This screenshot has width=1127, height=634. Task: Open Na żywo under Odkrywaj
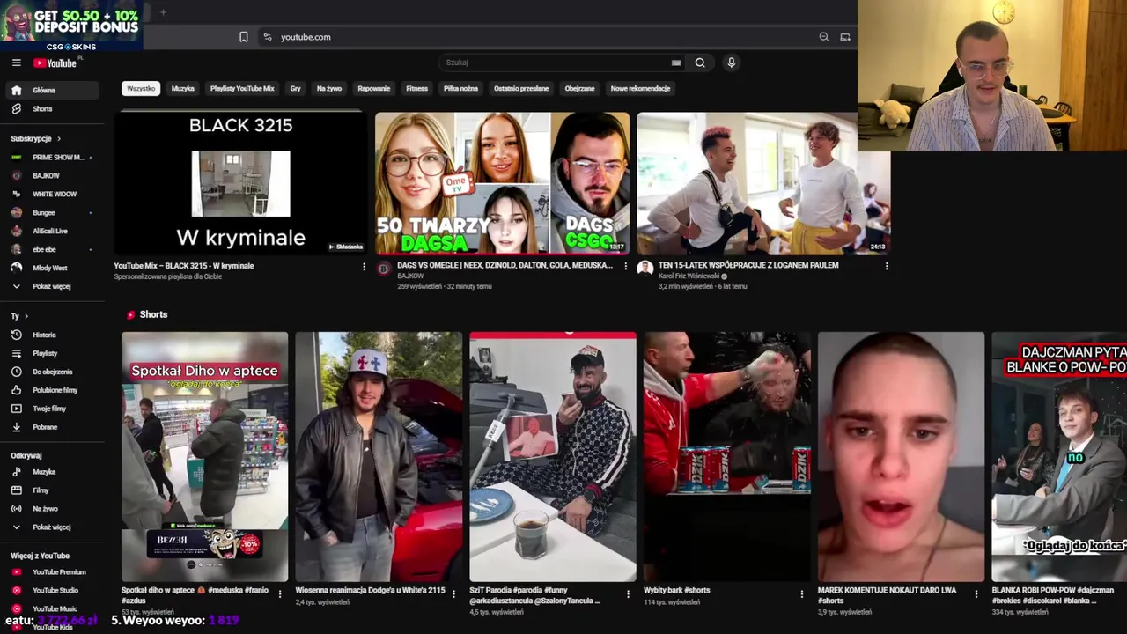point(53,509)
